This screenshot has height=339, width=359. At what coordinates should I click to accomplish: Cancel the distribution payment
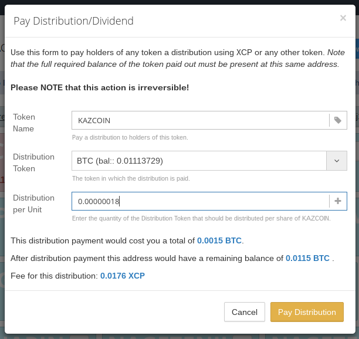244,312
